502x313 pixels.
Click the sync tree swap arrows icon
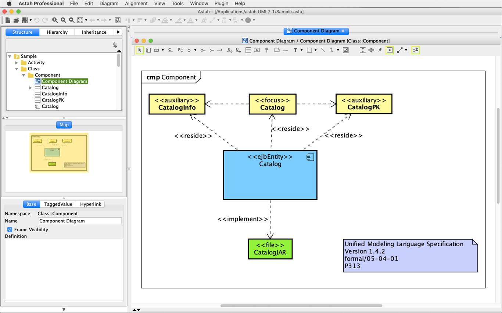115,45
